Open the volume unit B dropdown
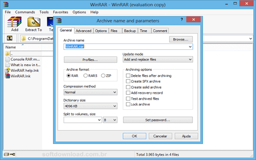This screenshot has width=256, height=160. 110,120
